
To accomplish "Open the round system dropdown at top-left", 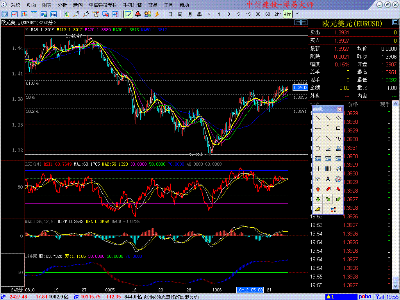I will pos(4,5).
